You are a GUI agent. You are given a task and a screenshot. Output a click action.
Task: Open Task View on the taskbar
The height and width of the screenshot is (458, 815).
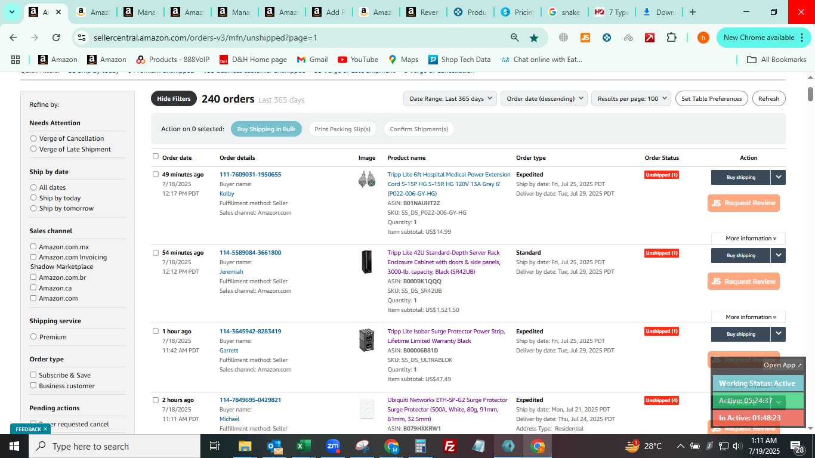[215, 446]
